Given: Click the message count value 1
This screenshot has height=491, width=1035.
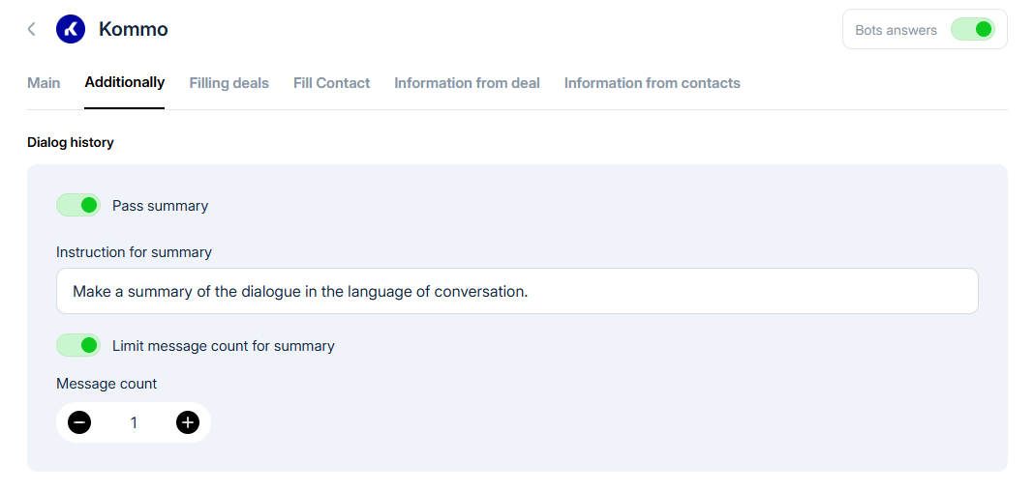Looking at the screenshot, I should (134, 422).
